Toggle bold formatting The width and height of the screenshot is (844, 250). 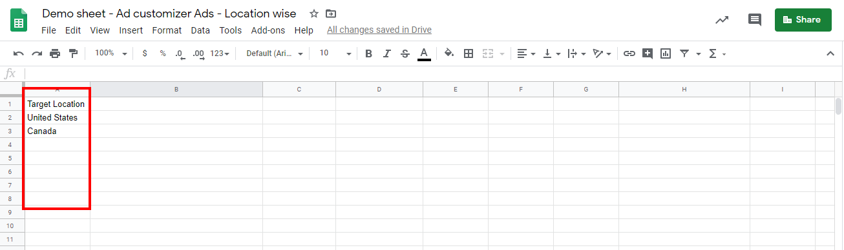[368, 53]
